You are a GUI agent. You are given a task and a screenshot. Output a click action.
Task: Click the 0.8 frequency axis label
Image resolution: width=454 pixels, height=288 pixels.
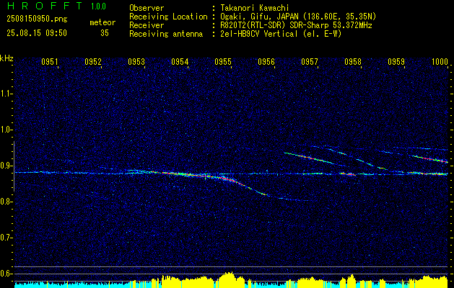pos(6,202)
